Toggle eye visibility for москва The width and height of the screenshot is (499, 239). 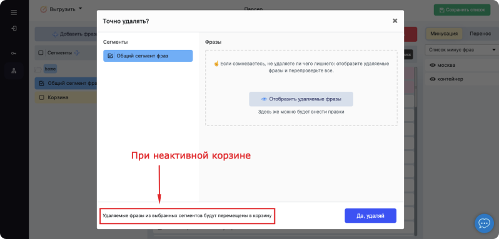coord(433,65)
